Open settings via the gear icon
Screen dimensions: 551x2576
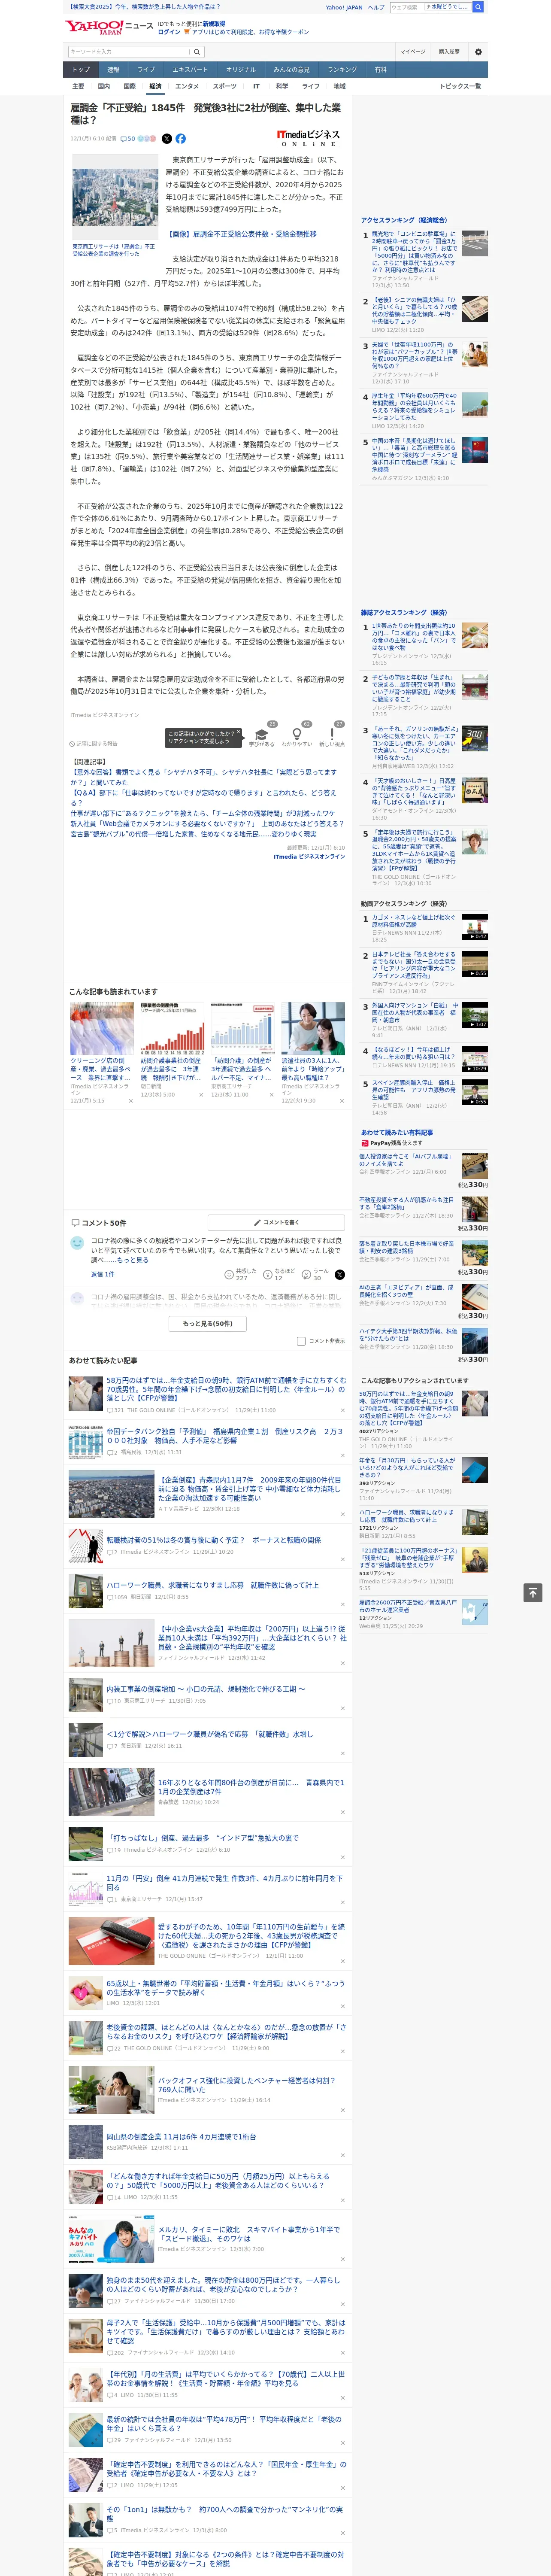478,52
